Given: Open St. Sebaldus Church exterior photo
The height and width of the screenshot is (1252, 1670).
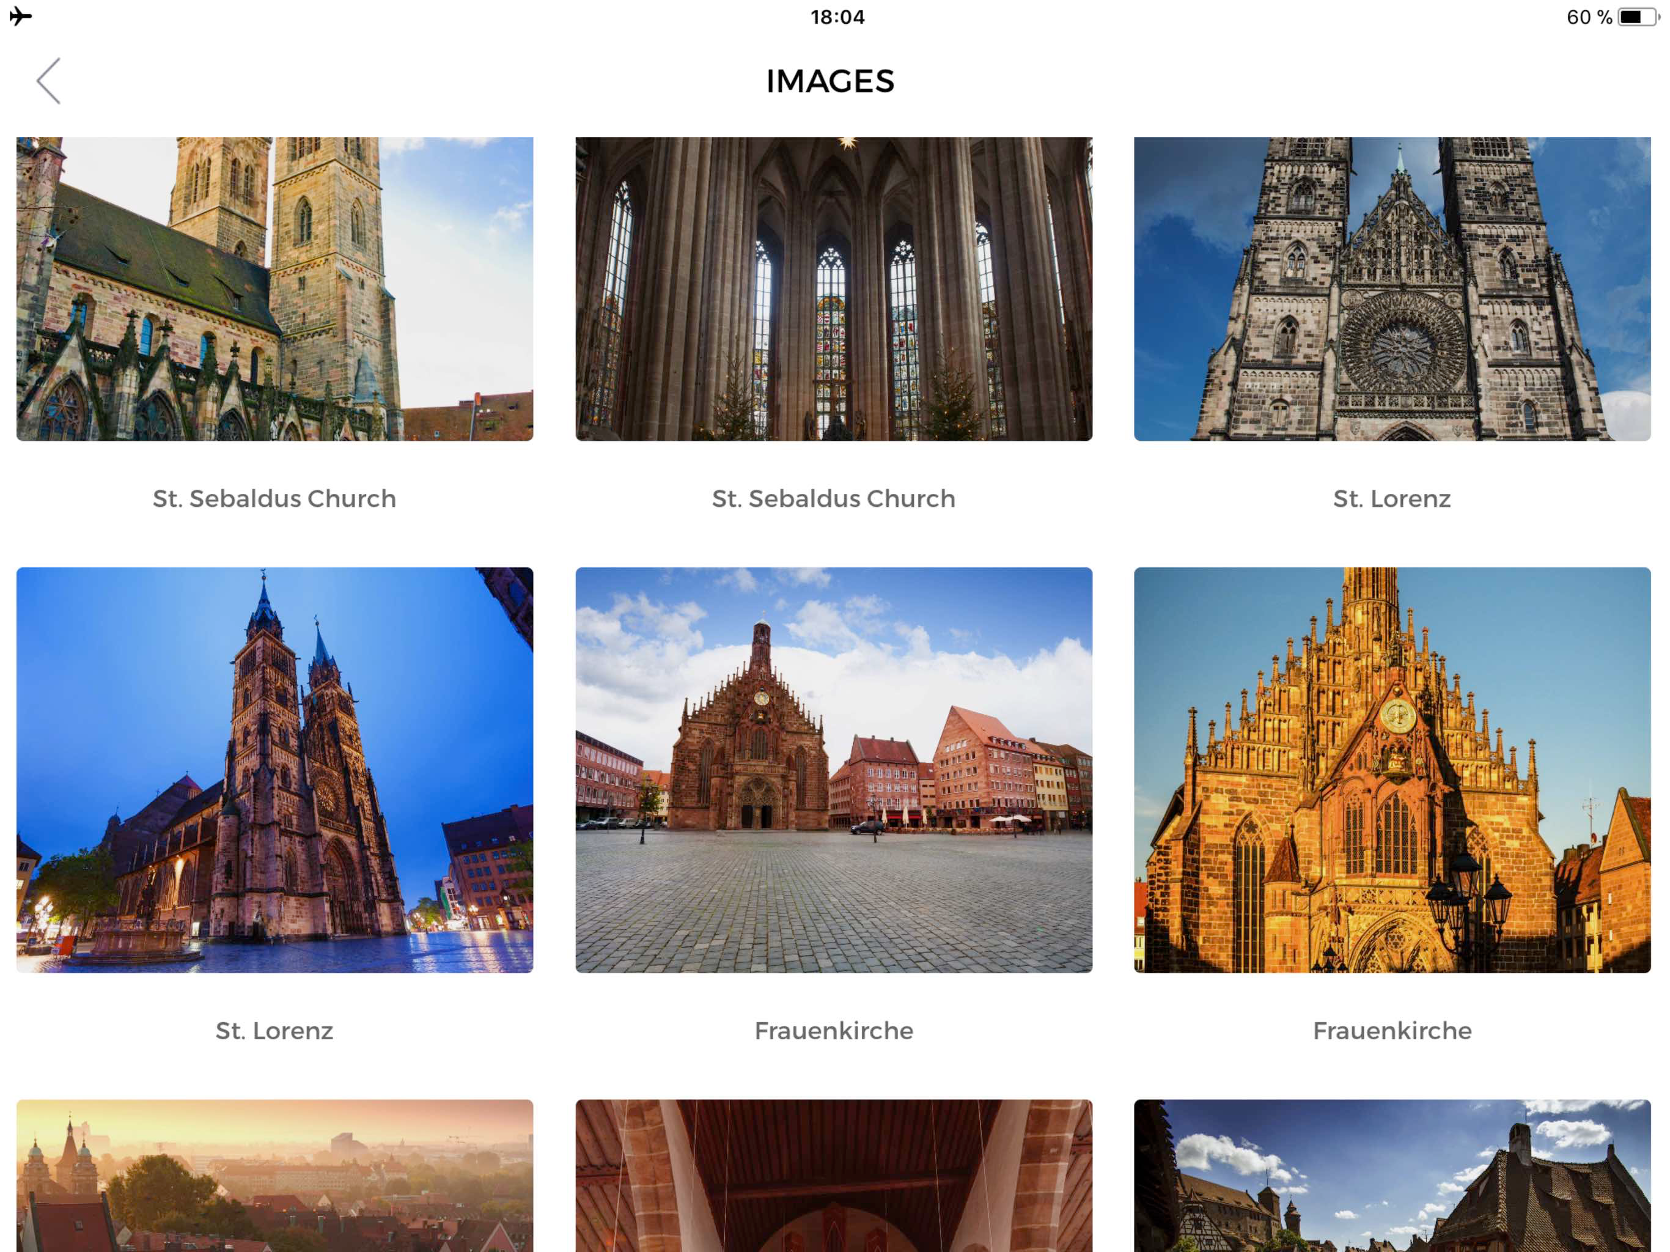Looking at the screenshot, I should coord(275,289).
